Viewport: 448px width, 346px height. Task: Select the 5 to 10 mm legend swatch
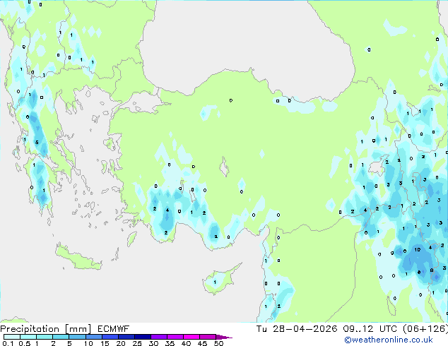click(x=77, y=337)
